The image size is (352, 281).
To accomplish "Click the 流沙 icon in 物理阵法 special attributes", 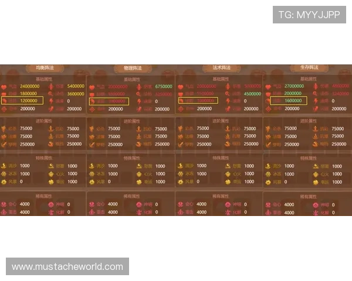I will point(93,166).
